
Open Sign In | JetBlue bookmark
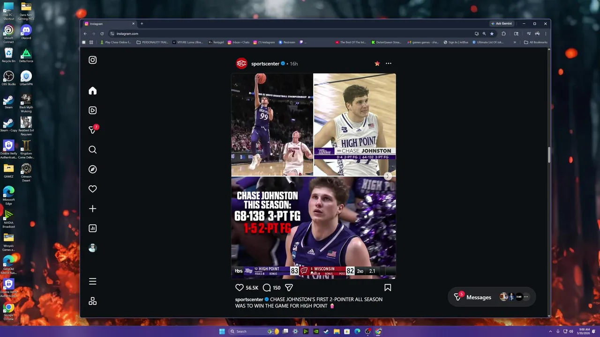[457, 42]
